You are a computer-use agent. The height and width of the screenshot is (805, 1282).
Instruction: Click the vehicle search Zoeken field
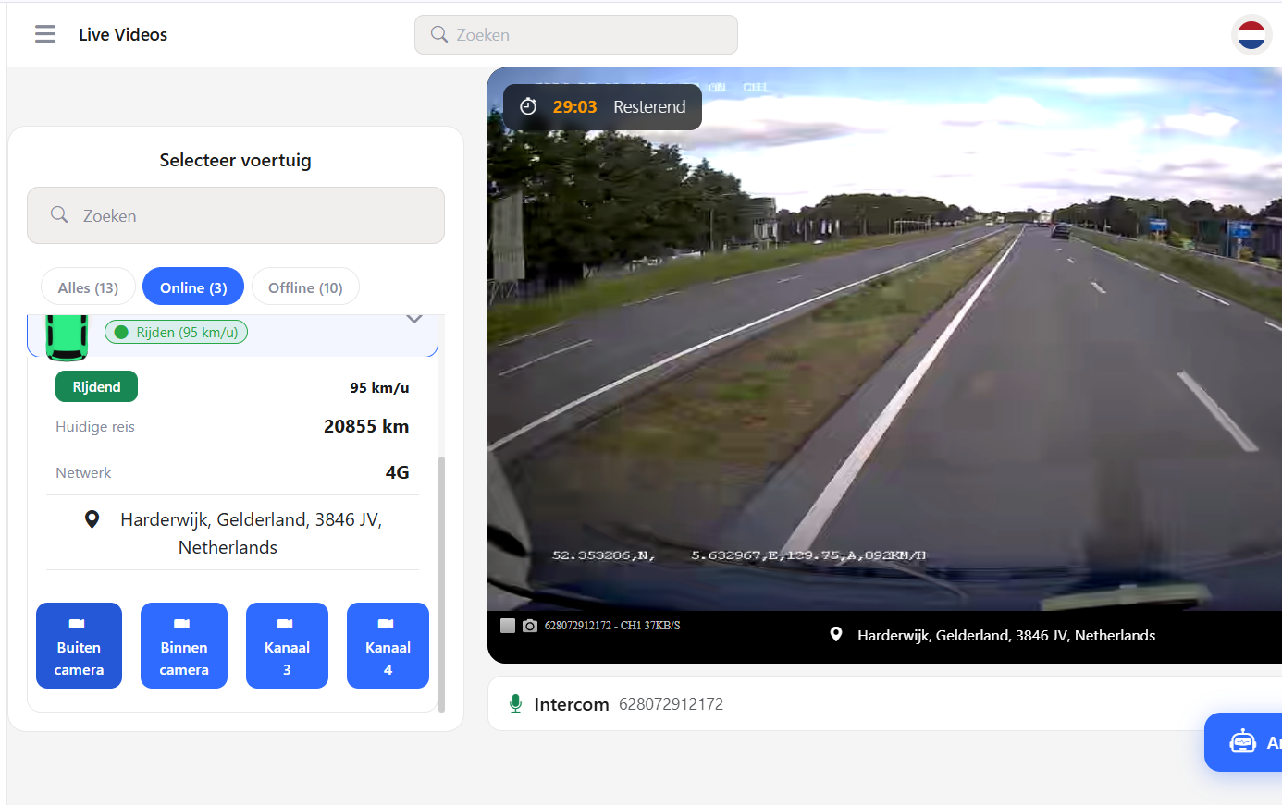click(x=236, y=215)
